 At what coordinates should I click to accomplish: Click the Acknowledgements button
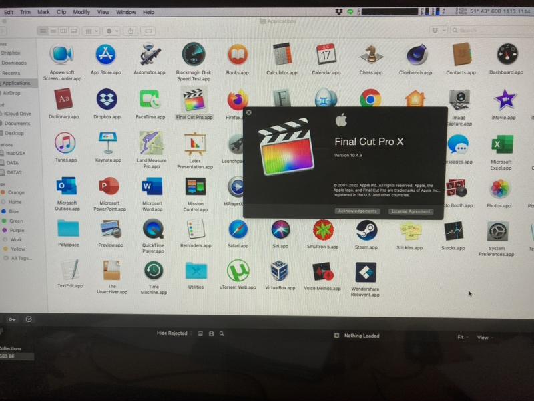pos(358,211)
